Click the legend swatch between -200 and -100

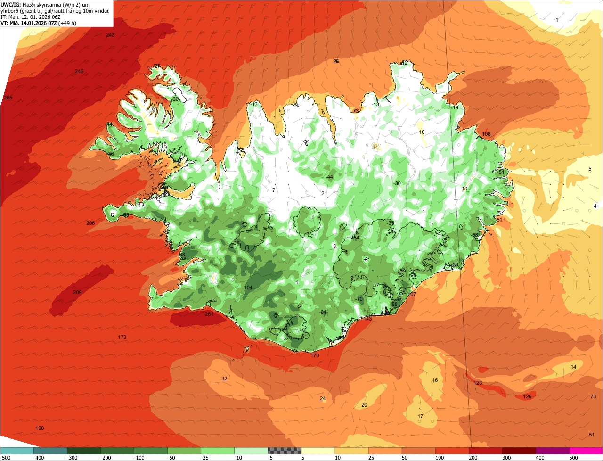point(117,451)
